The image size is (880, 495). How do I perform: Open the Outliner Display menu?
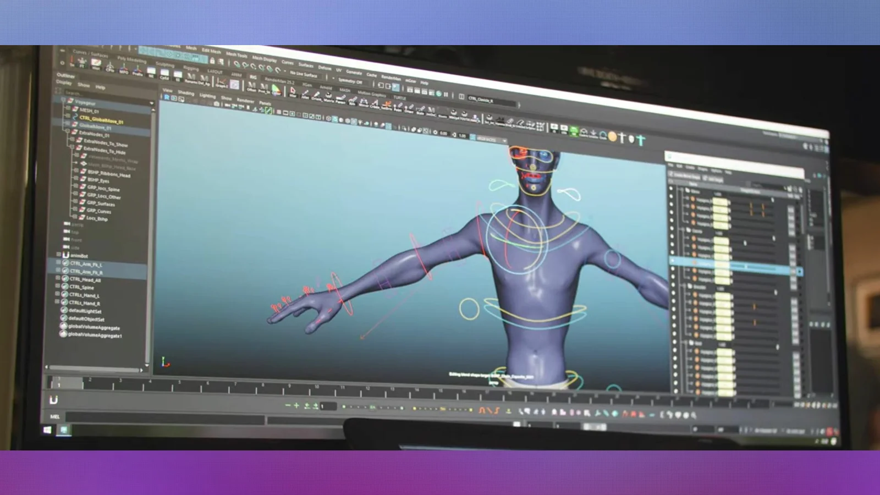tap(64, 82)
